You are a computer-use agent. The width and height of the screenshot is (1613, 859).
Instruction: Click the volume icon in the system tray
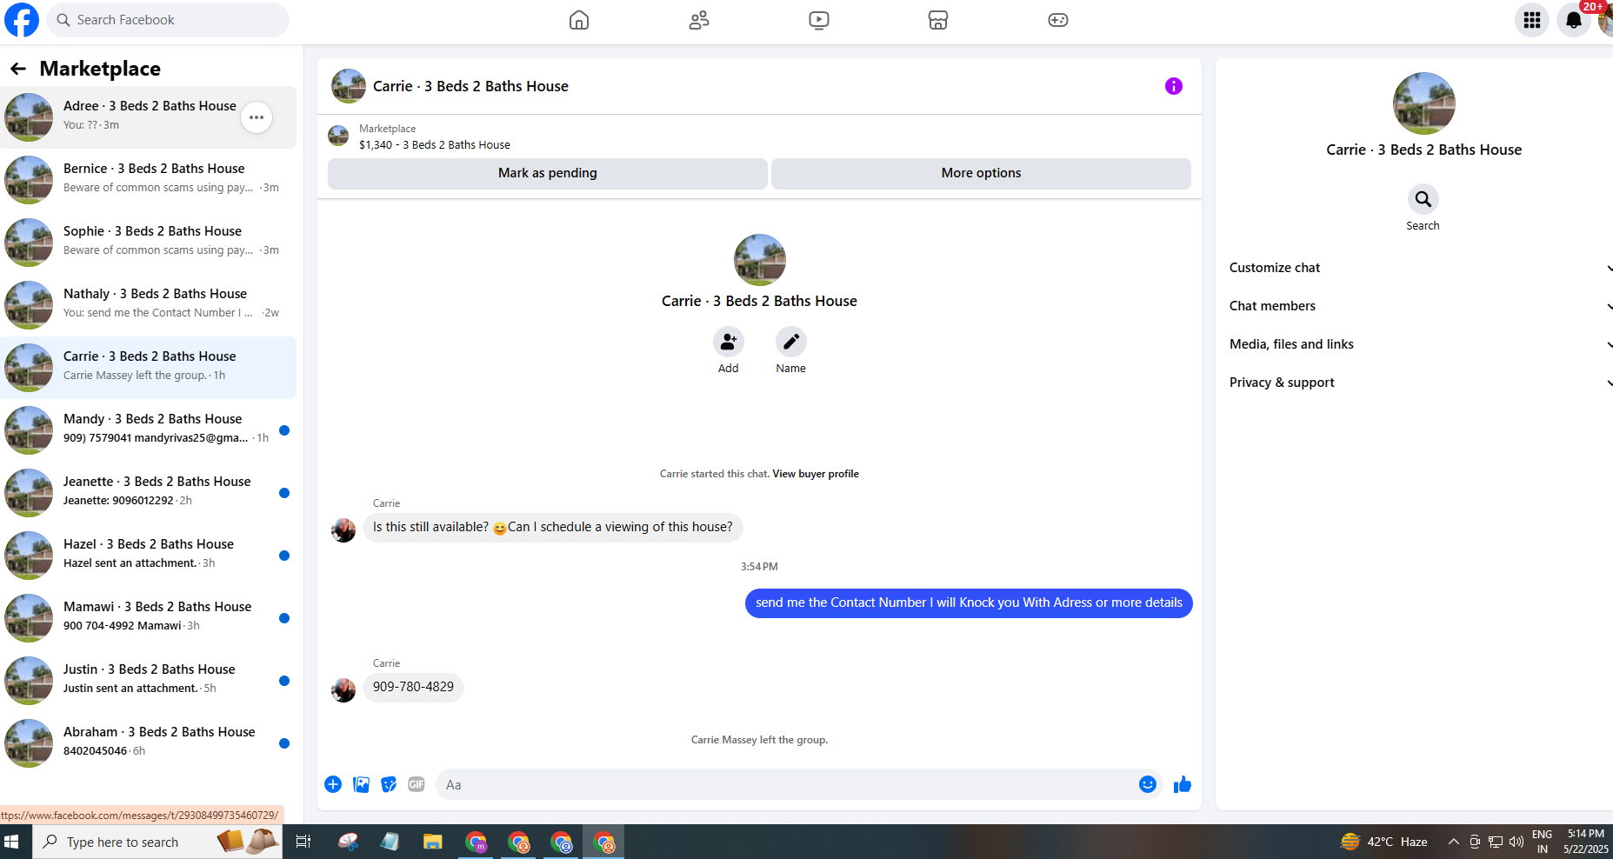pyautogui.click(x=1516, y=842)
